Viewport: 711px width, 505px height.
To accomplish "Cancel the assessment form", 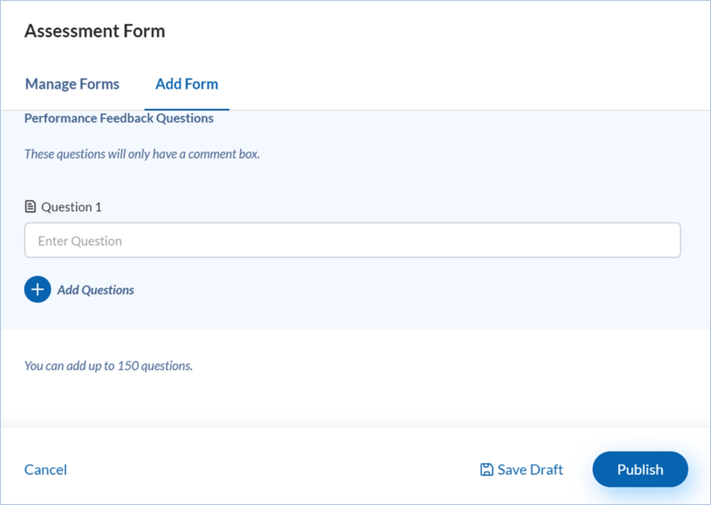I will coord(45,470).
